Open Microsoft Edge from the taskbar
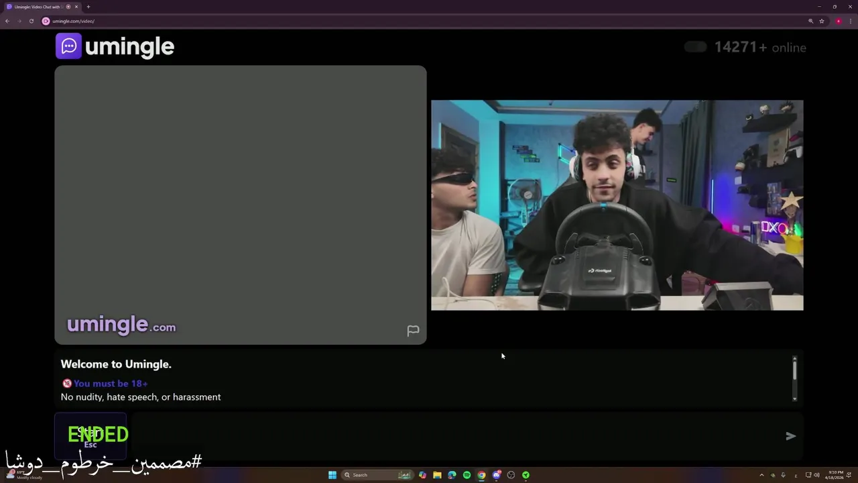Screen dimensions: 858x483 (x=452, y=475)
